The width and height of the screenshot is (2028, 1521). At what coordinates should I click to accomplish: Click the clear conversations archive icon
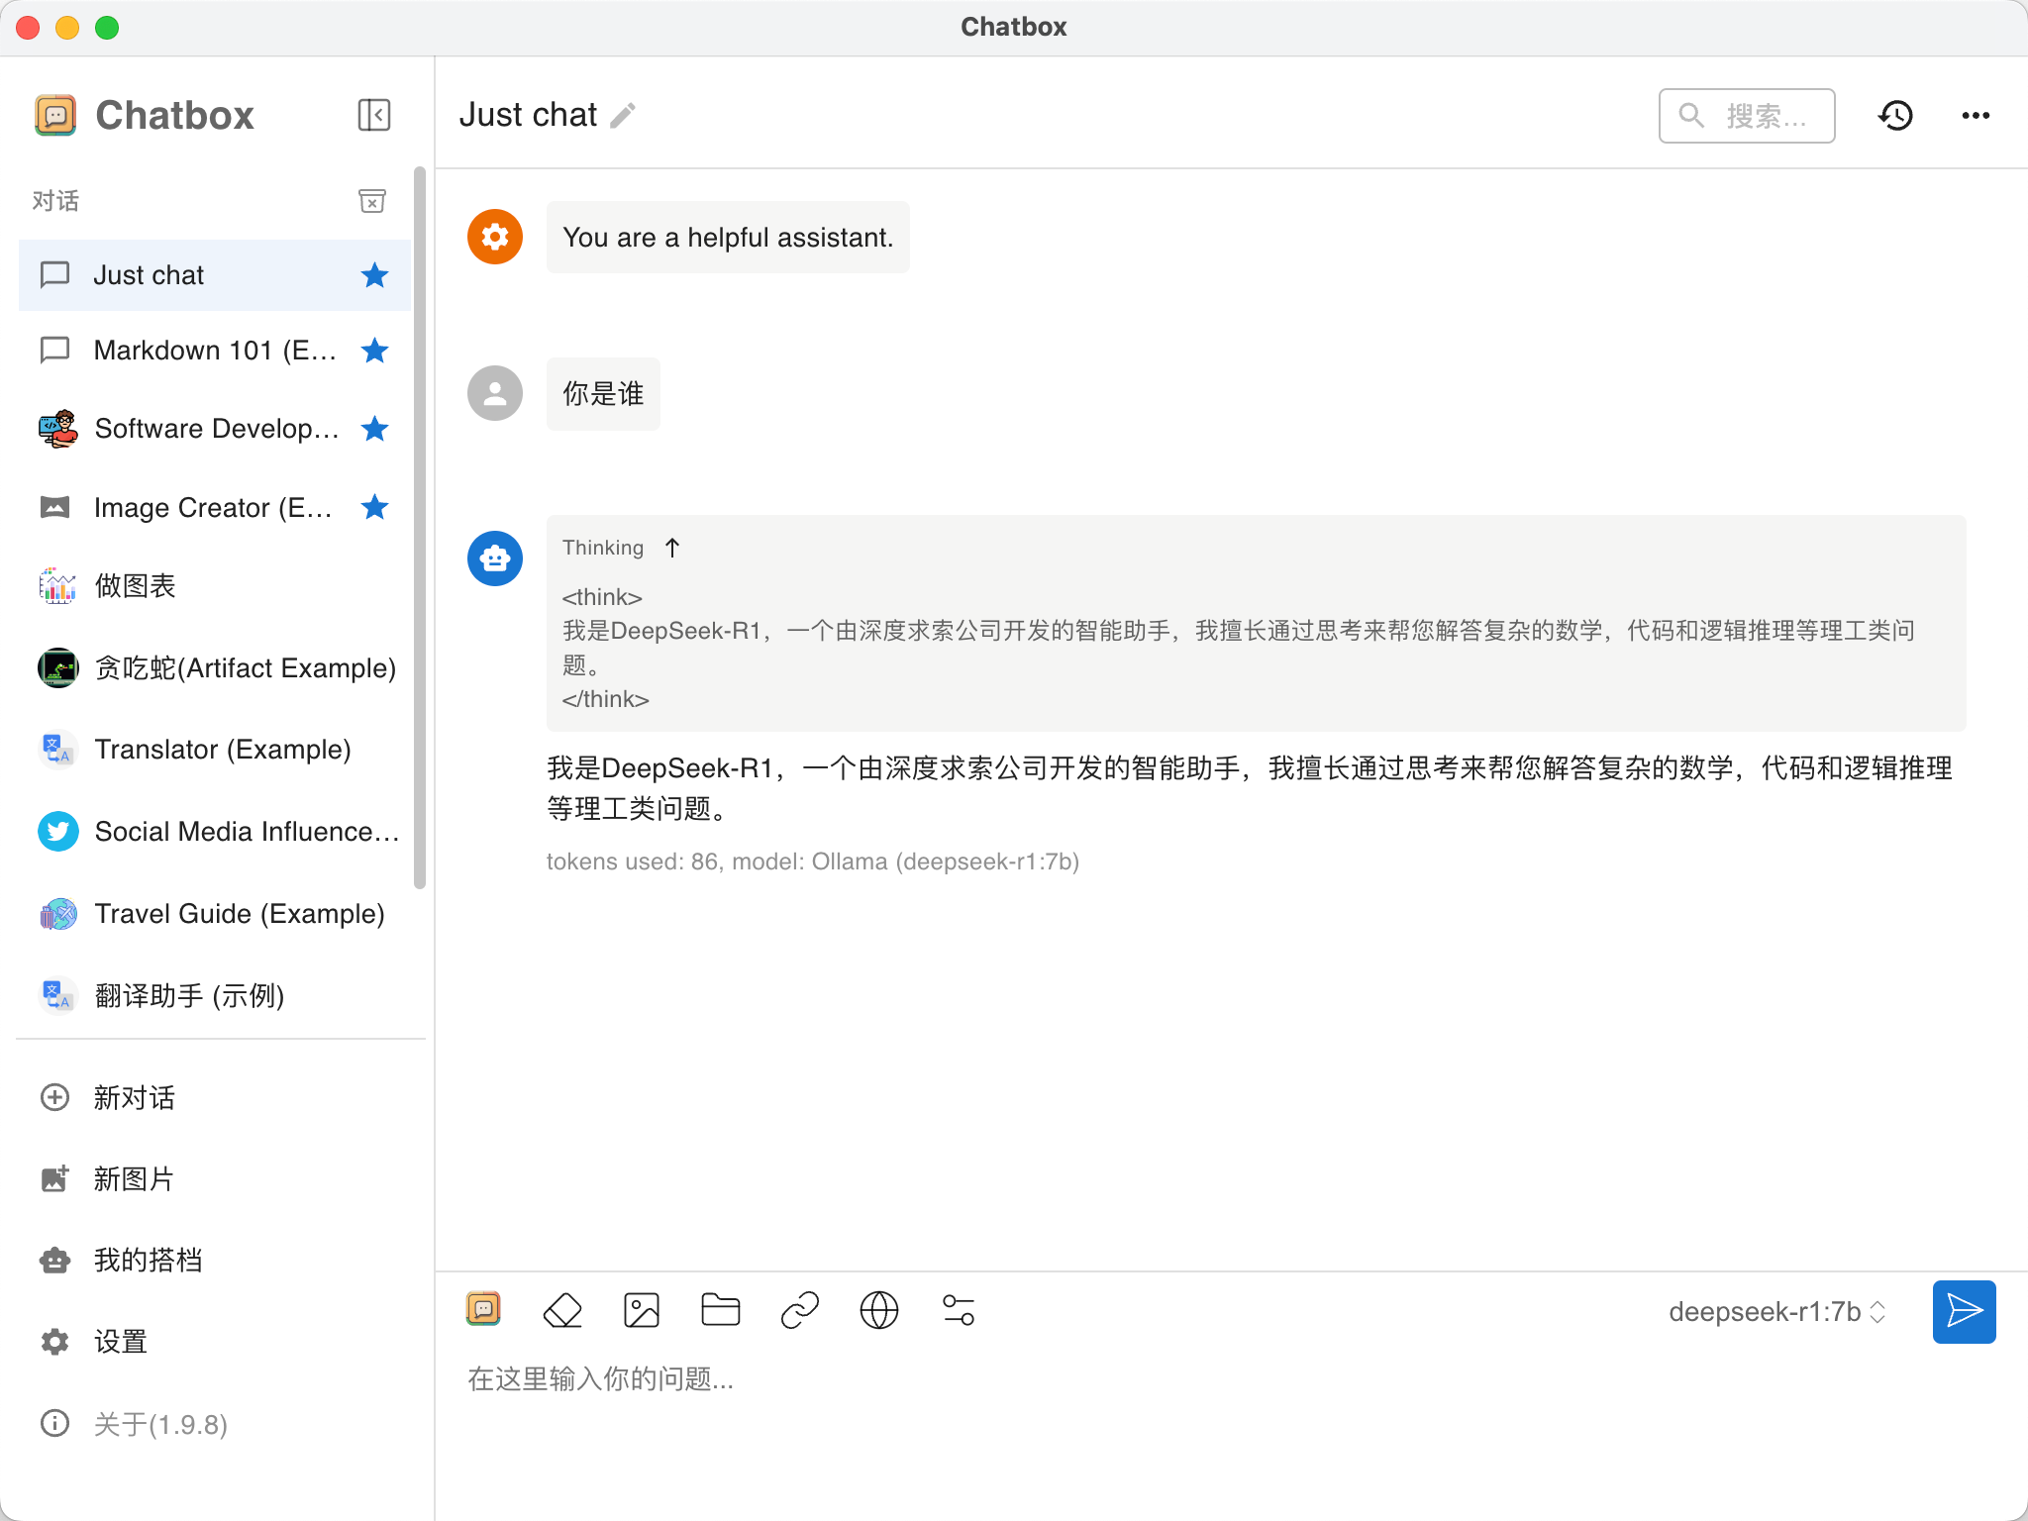point(372,201)
